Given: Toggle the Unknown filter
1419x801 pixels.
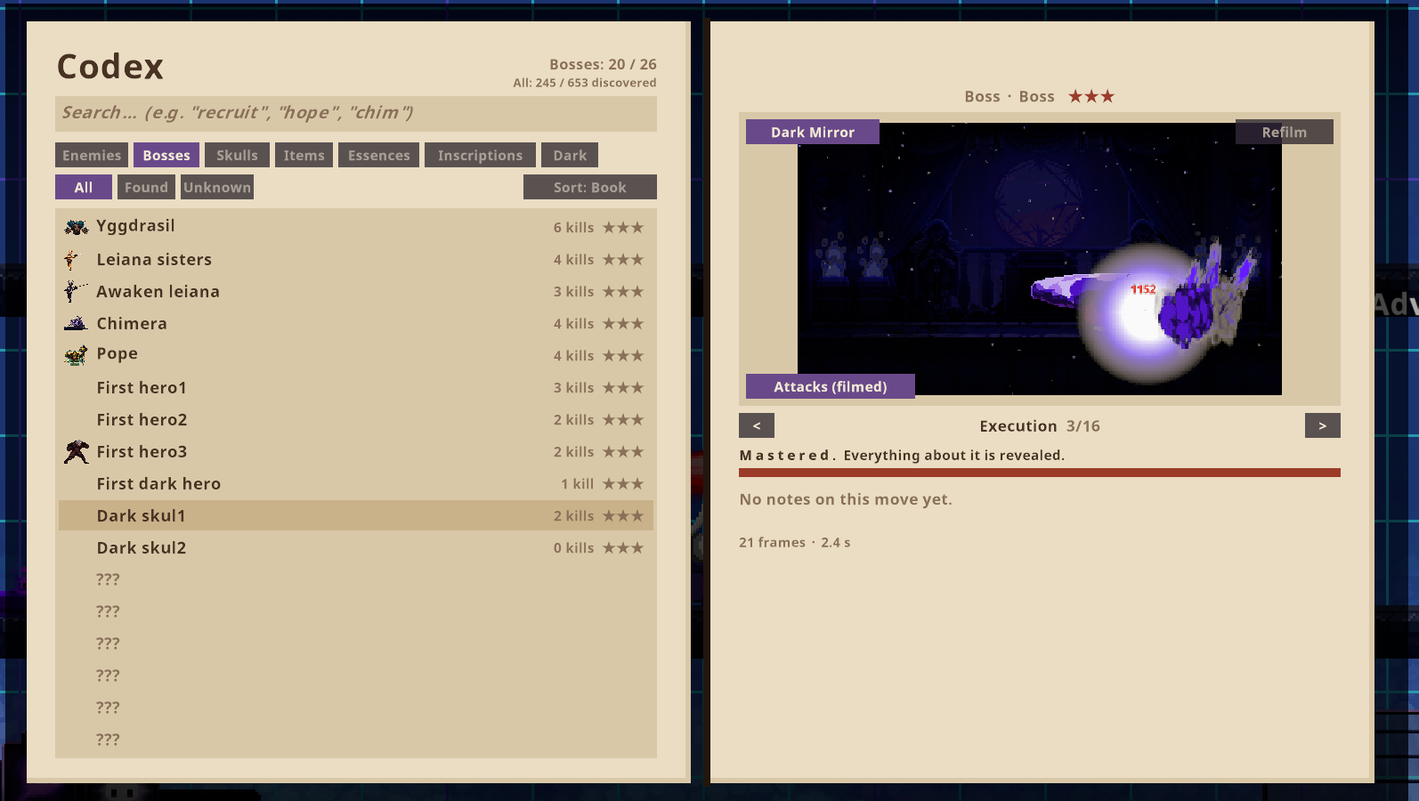Looking at the screenshot, I should click(217, 187).
